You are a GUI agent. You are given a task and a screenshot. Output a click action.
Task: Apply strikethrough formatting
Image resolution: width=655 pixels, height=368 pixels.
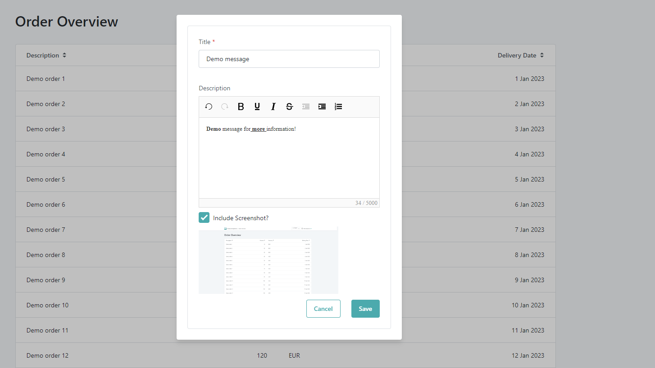click(x=289, y=106)
